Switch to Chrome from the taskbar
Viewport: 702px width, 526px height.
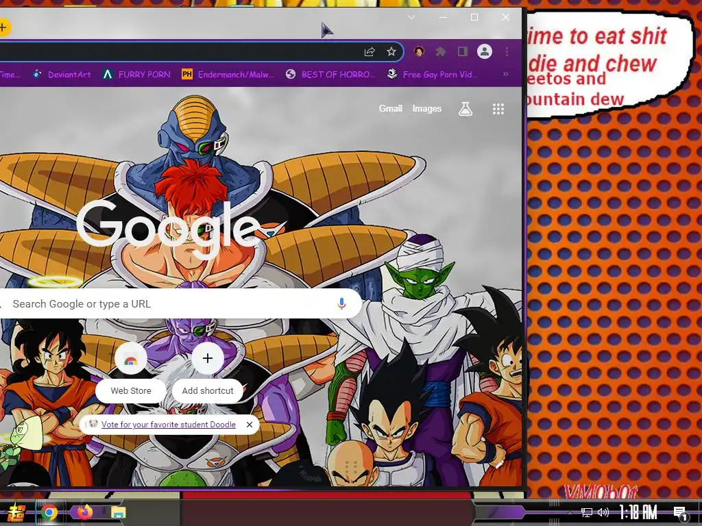click(49, 512)
